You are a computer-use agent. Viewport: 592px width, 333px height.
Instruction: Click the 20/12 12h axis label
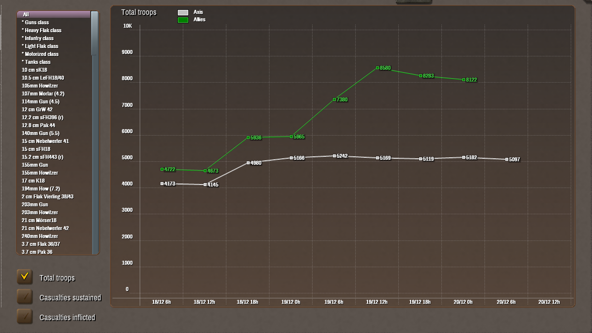[549, 302]
